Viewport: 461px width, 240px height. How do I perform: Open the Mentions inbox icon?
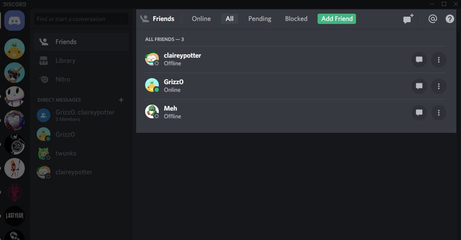[432, 19]
